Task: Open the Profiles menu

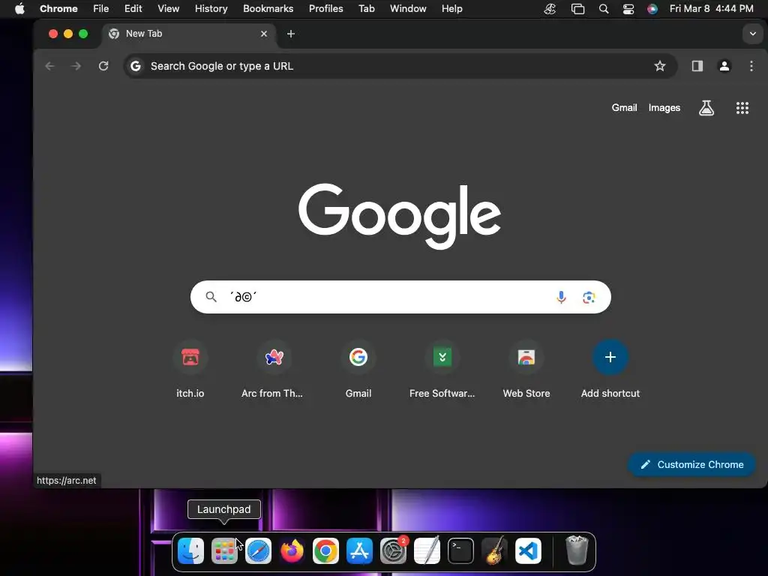Action: 326,9
